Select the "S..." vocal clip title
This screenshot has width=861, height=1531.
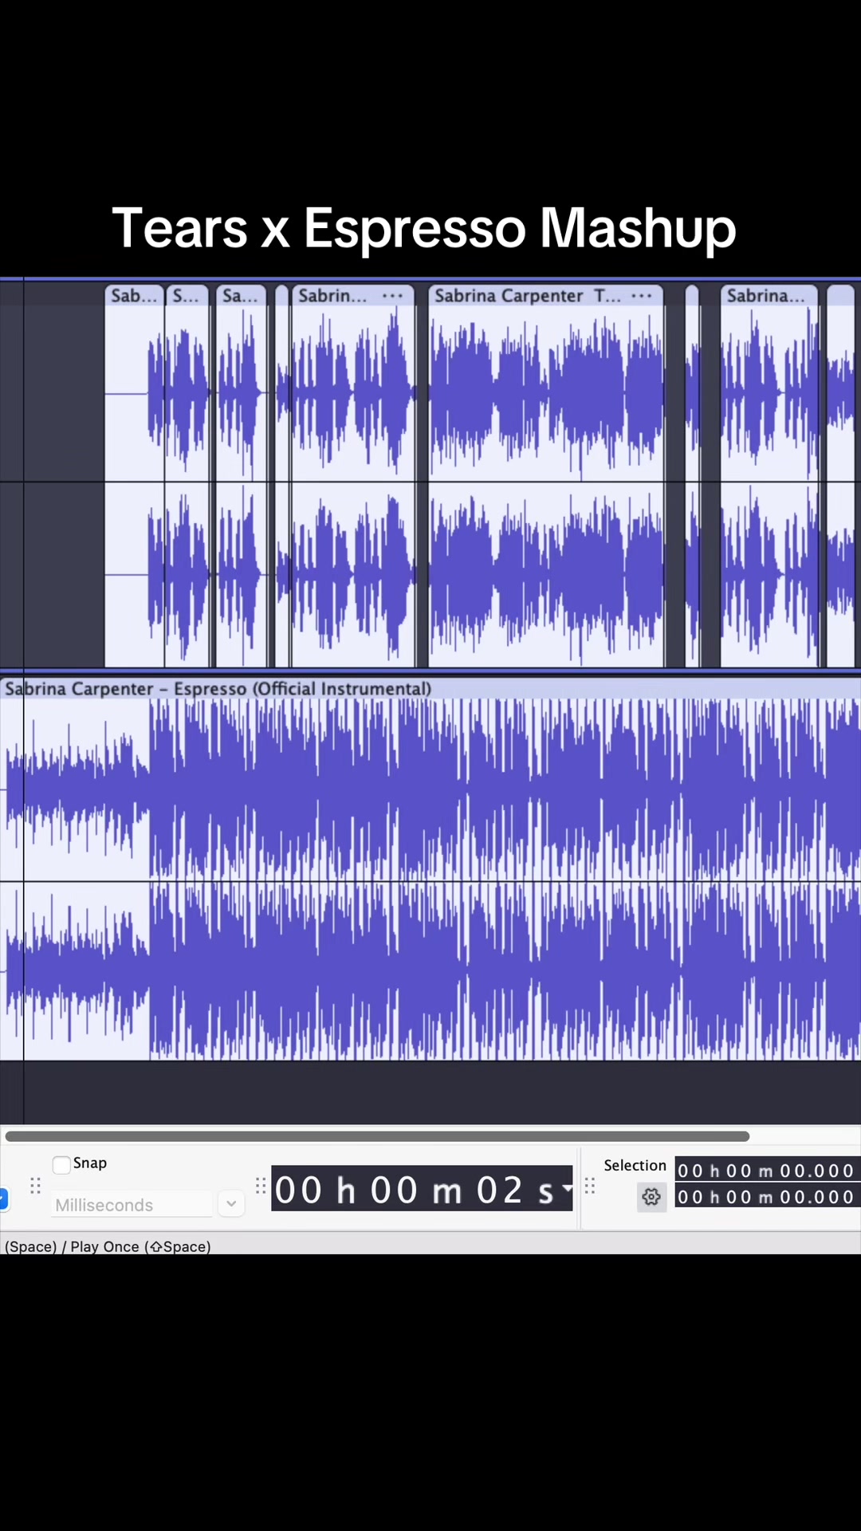click(x=187, y=296)
